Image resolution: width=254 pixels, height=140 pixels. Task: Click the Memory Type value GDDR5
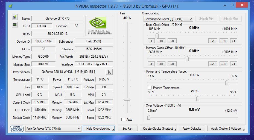pos(43,57)
